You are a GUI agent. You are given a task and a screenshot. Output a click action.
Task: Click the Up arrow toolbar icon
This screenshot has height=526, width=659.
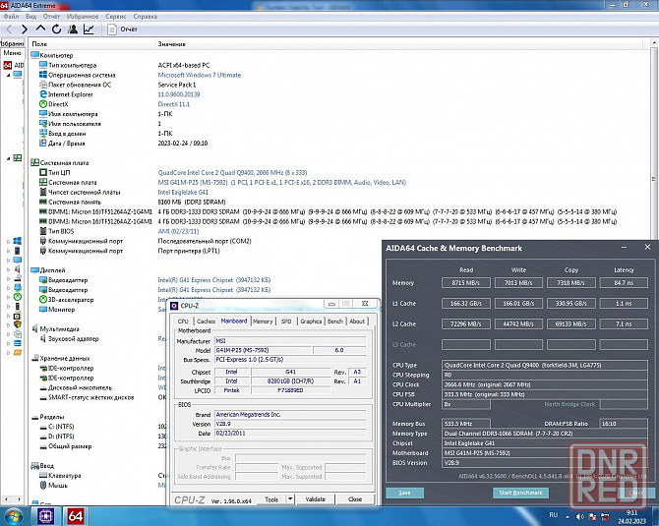40,29
